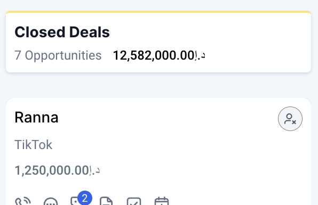The width and height of the screenshot is (318, 205).
Task: Open the tags icon with badge 2
Action: [x=75, y=201]
